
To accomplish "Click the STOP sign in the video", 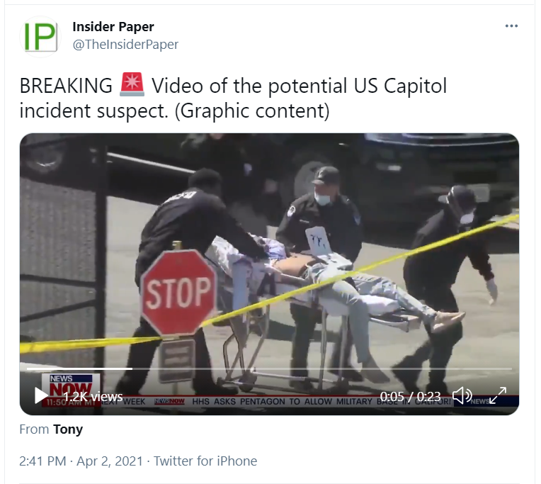I will 178,293.
